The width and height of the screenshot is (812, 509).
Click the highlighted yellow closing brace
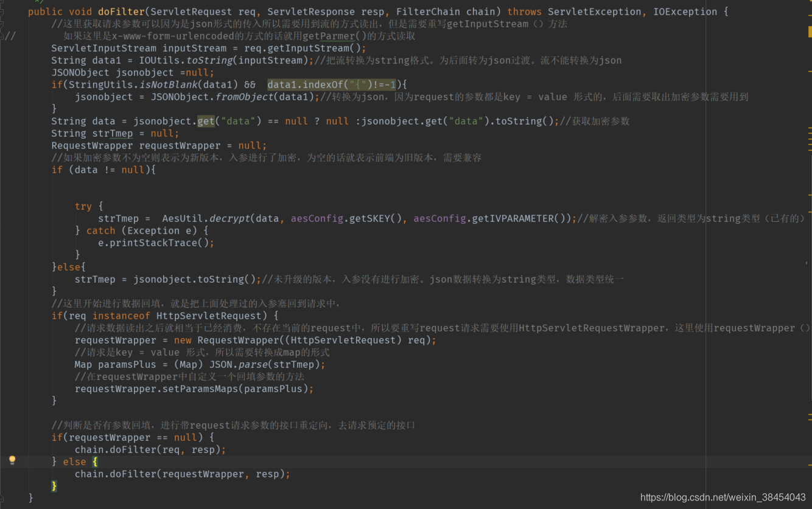(54, 486)
